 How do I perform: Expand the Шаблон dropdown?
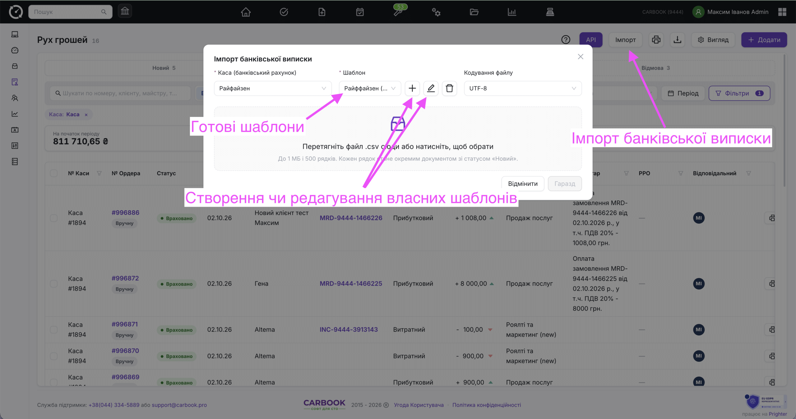tap(370, 88)
